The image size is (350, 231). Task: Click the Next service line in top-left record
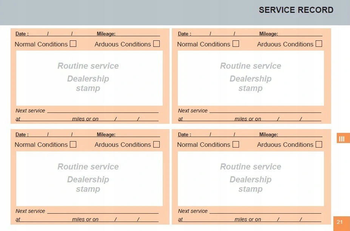pos(103,111)
